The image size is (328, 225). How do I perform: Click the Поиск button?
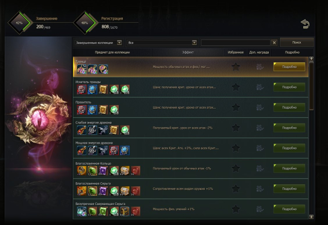pos(297,42)
